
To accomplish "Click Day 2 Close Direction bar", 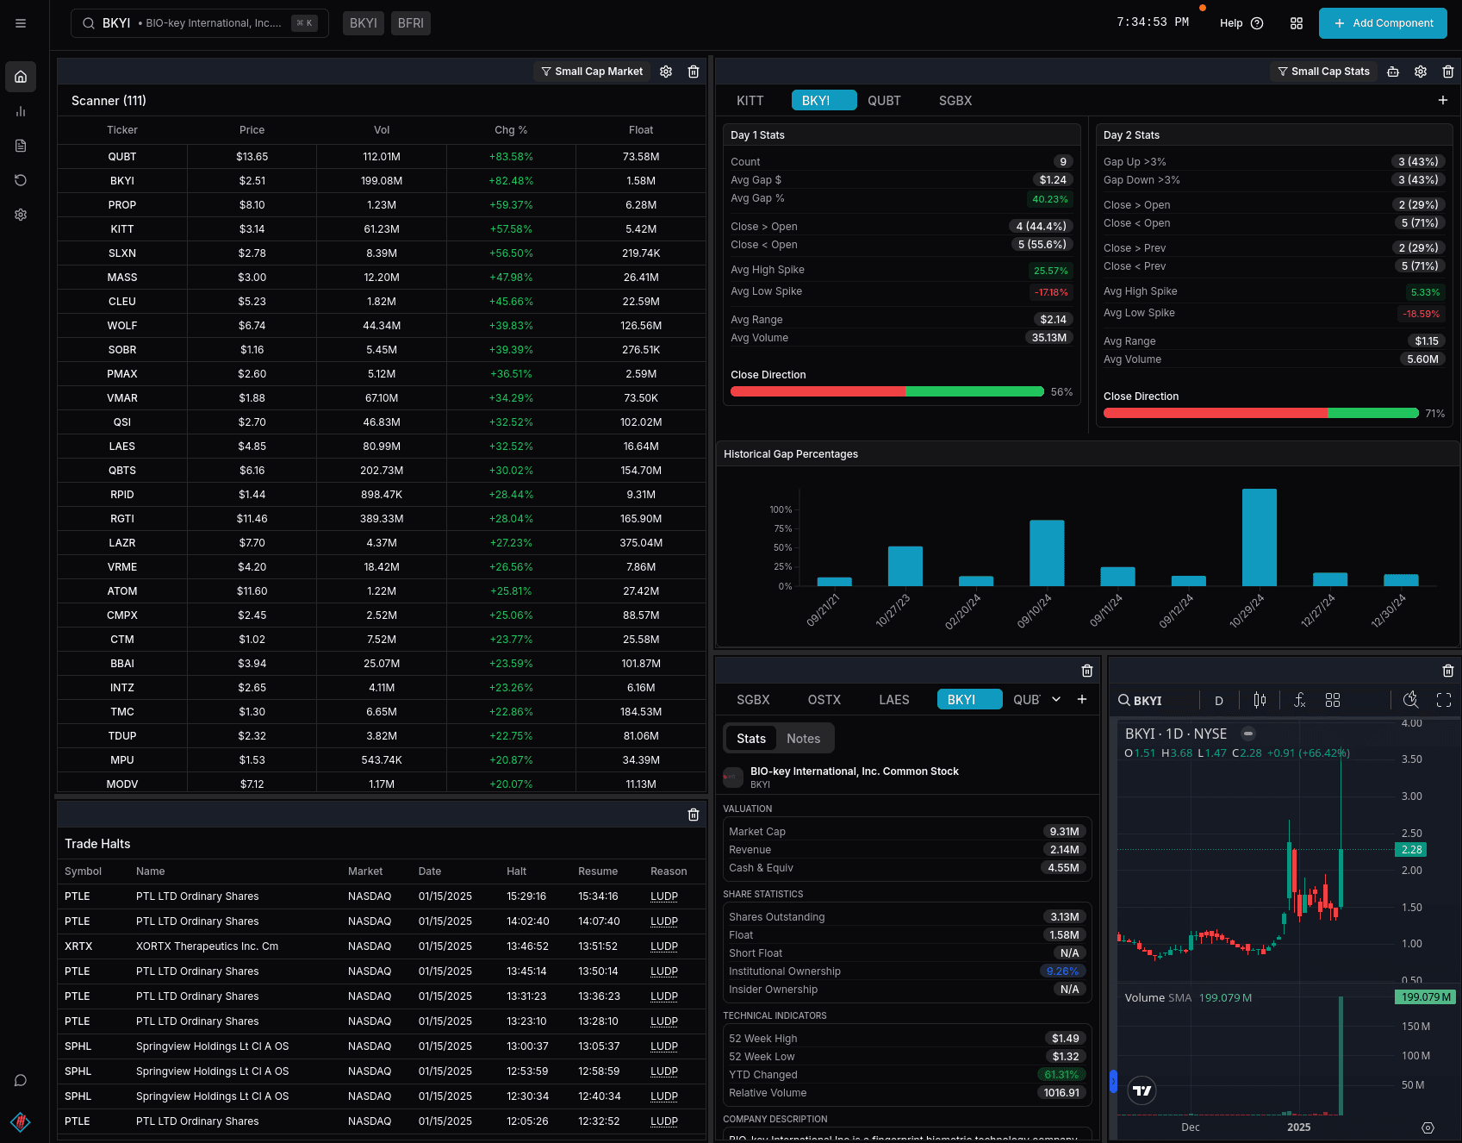I will [1261, 413].
